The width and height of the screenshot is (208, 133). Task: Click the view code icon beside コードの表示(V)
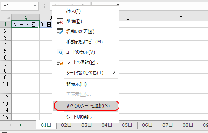(60, 52)
